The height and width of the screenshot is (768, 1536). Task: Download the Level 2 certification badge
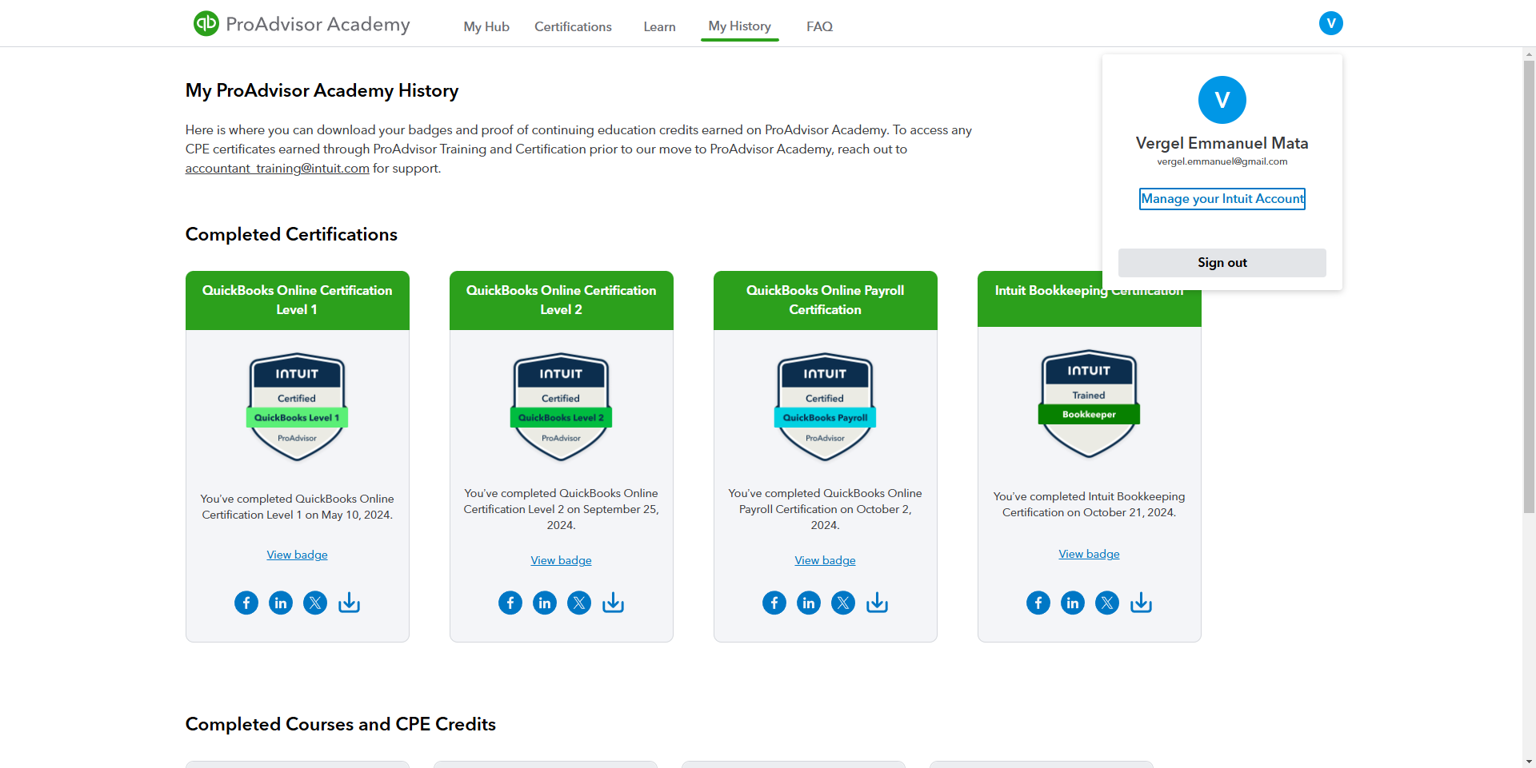coord(614,603)
